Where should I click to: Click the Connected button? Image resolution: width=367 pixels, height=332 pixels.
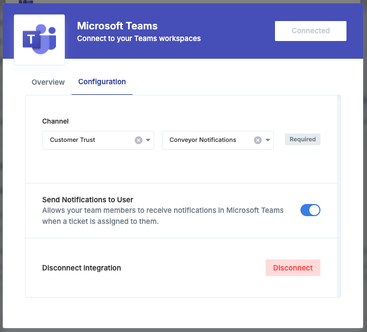coord(310,31)
